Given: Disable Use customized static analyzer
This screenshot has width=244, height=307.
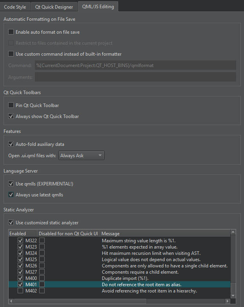Looking at the screenshot, I should point(11,223).
